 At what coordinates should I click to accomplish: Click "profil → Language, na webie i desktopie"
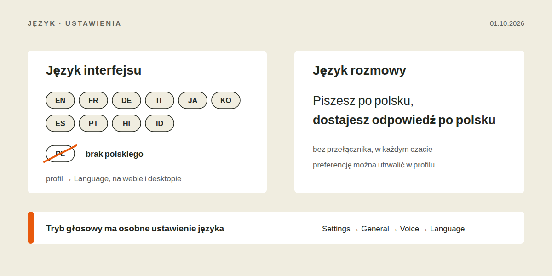click(114, 178)
